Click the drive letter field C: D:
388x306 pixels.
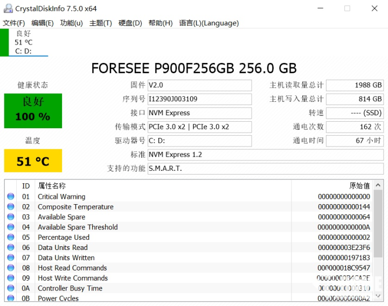200,141
